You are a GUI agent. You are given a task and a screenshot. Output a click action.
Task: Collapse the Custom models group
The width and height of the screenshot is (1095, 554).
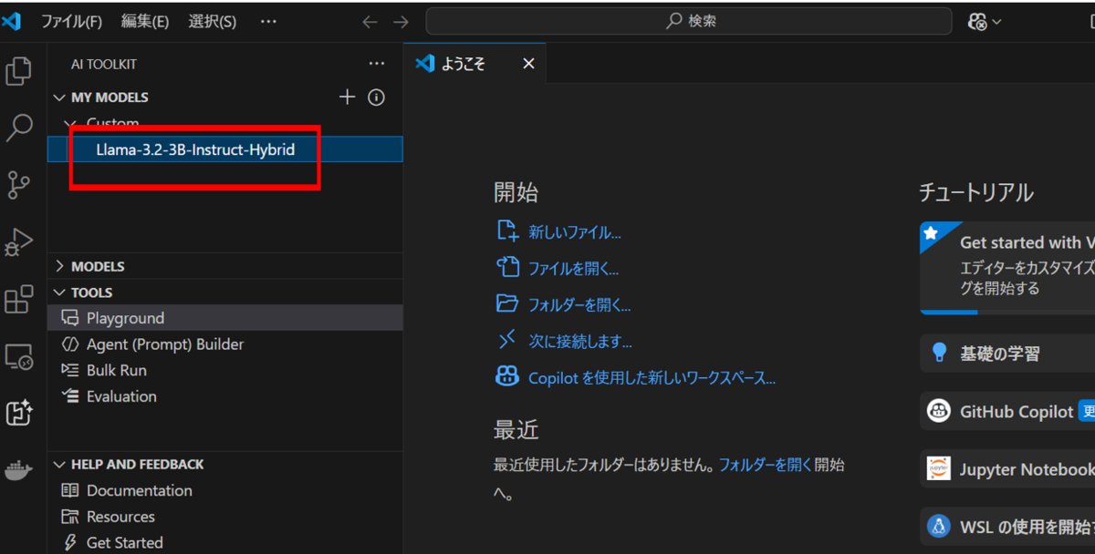71,123
